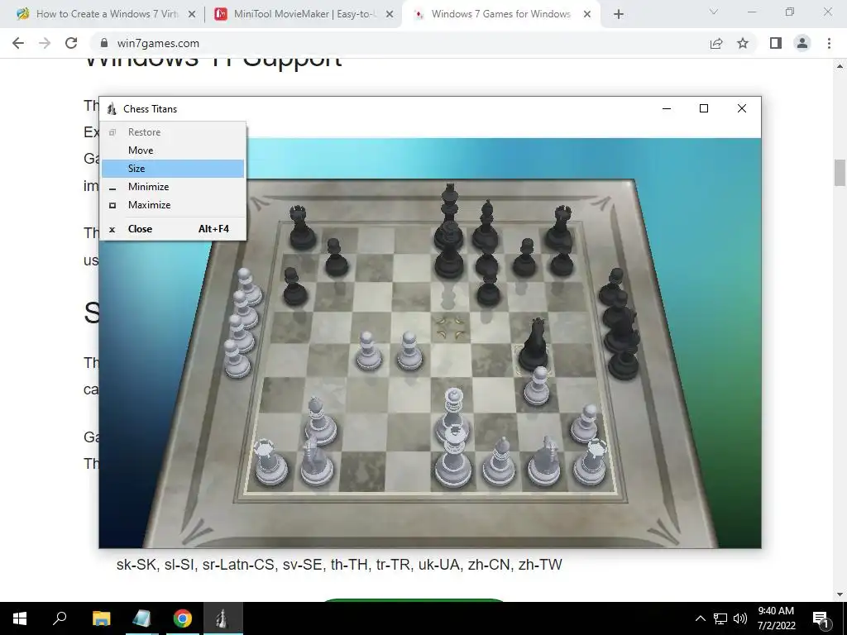Viewport: 847px width, 635px height.
Task: Click the page vertical scrollbar thumb
Action: point(840,173)
